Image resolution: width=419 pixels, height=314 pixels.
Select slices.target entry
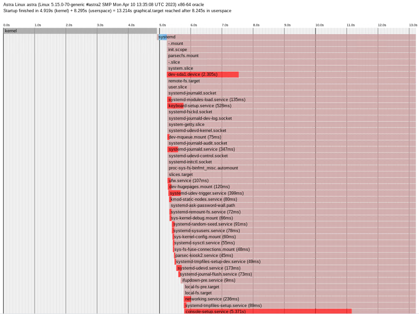(181, 174)
